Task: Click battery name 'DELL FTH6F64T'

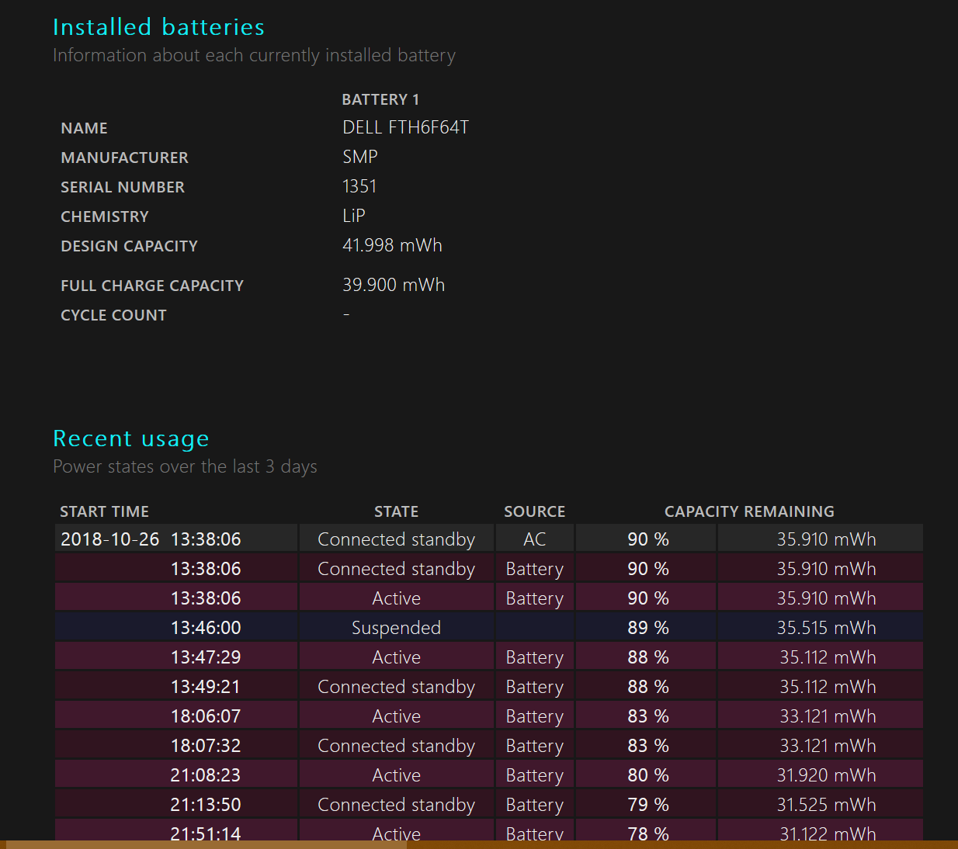Action: pyautogui.click(x=405, y=127)
